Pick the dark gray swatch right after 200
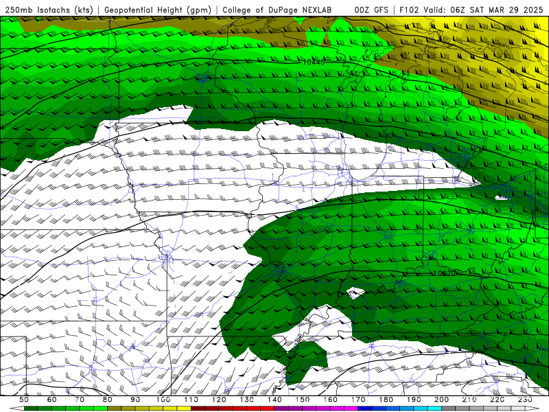This screenshot has height=412, width=549. pos(448,409)
